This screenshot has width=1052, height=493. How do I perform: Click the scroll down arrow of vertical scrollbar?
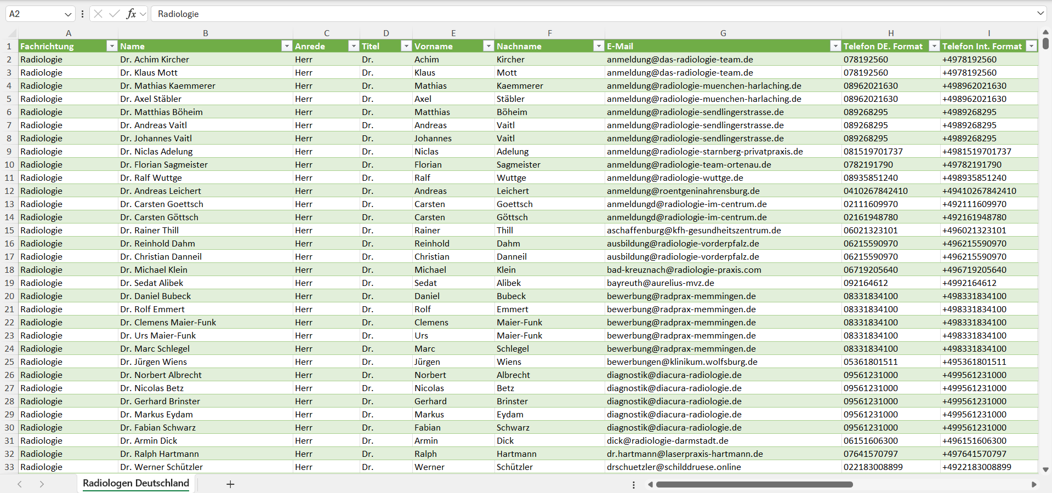click(x=1045, y=469)
